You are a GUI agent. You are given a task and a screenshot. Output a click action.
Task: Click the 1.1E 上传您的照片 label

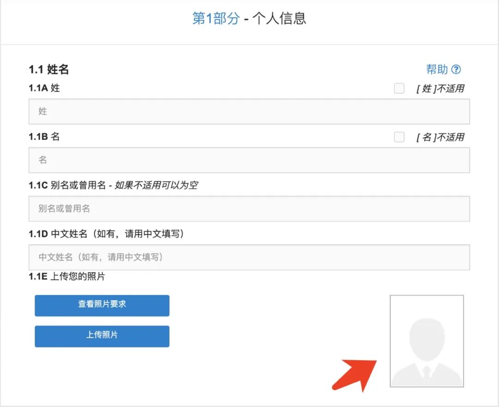(x=67, y=276)
